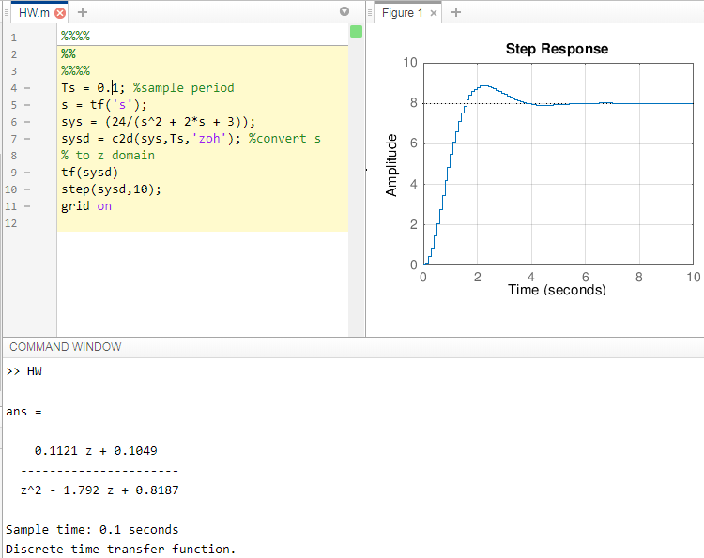Viewport: 704px width, 558px height.
Task: Click the 'Time (seconds)' x-axis label
Action: [x=557, y=290]
